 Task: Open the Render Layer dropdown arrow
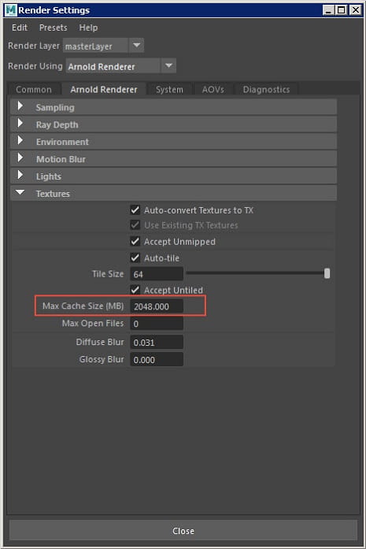(136, 46)
